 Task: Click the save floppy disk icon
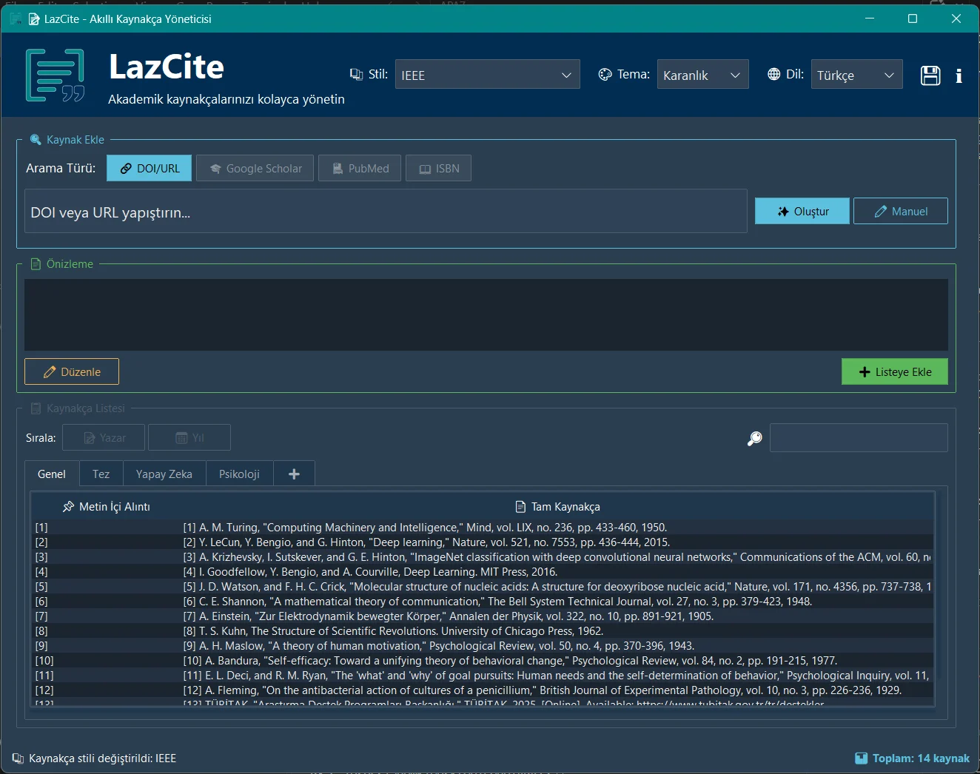(x=930, y=75)
